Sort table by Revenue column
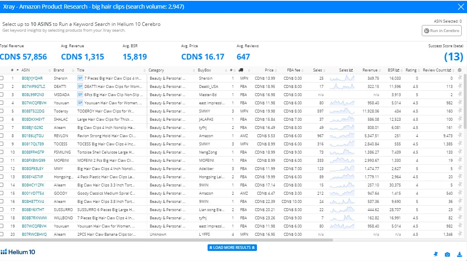The width and height of the screenshot is (467, 269). tap(370, 70)
